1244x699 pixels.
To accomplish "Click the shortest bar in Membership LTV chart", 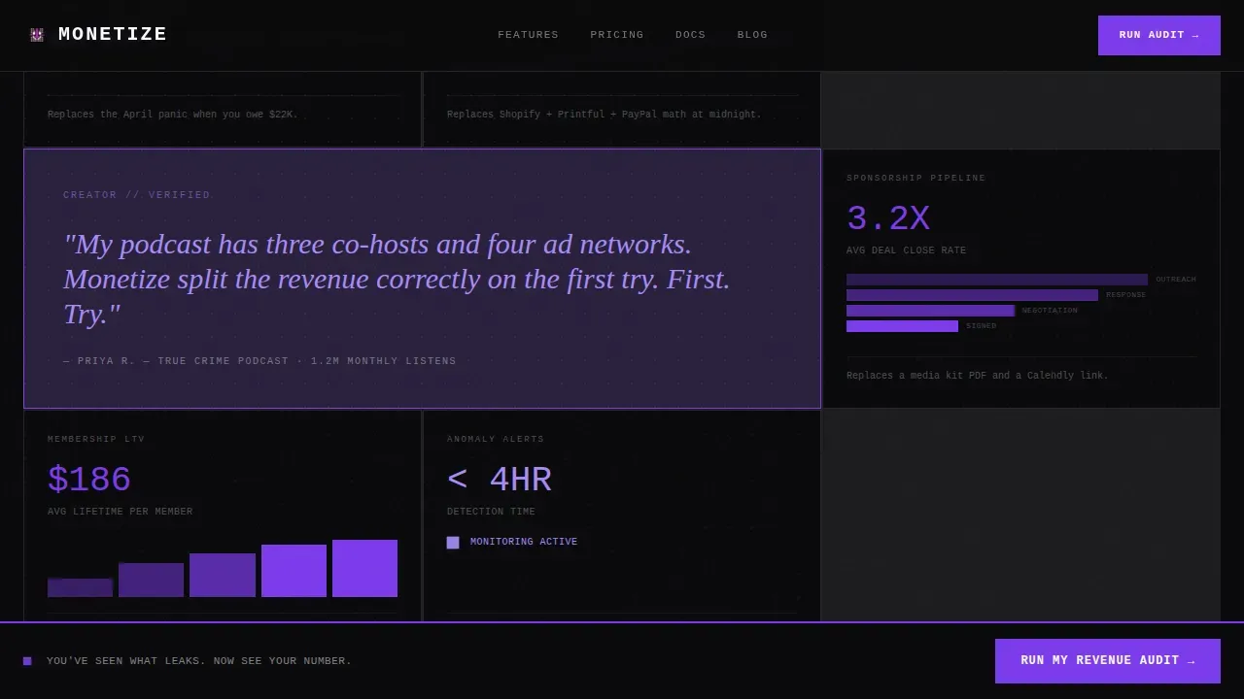I will 80,587.
